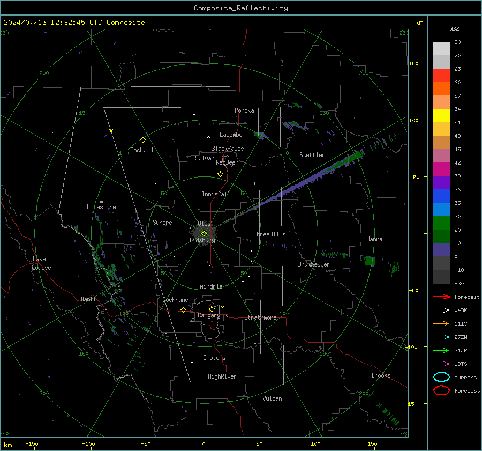The width and height of the screenshot is (482, 451).
Task: Click the white asterisk above Limestone
Action: coord(101,202)
